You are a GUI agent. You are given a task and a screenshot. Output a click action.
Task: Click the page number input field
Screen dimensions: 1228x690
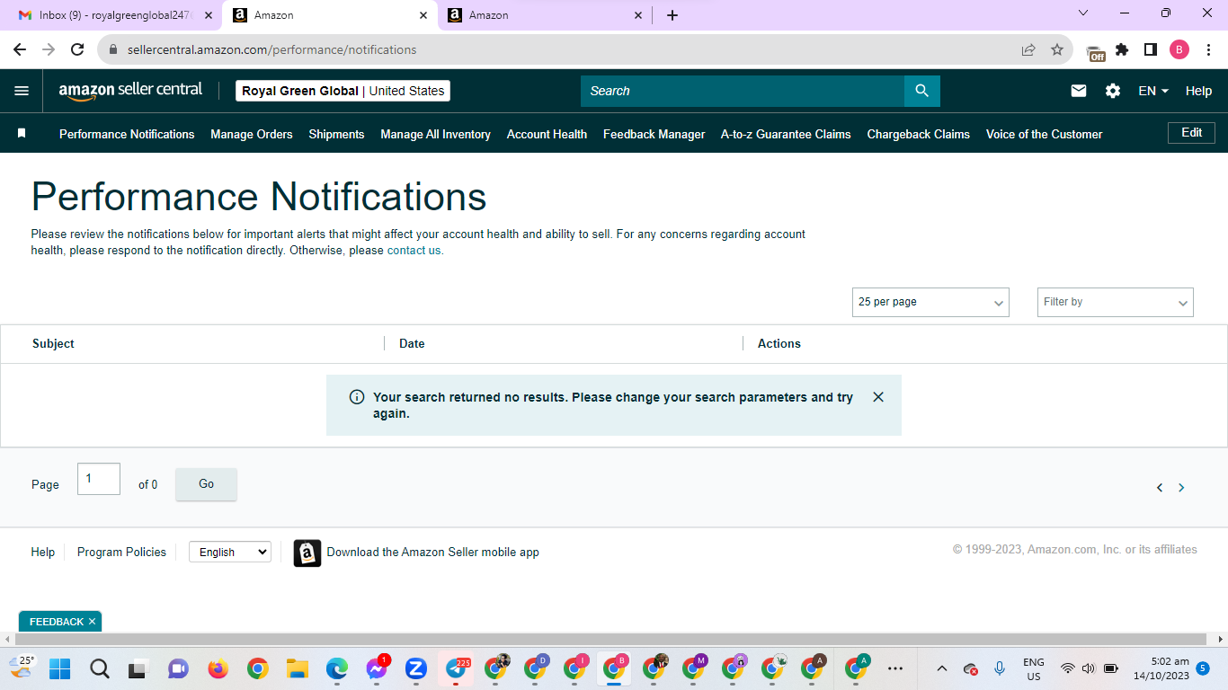pyautogui.click(x=99, y=479)
